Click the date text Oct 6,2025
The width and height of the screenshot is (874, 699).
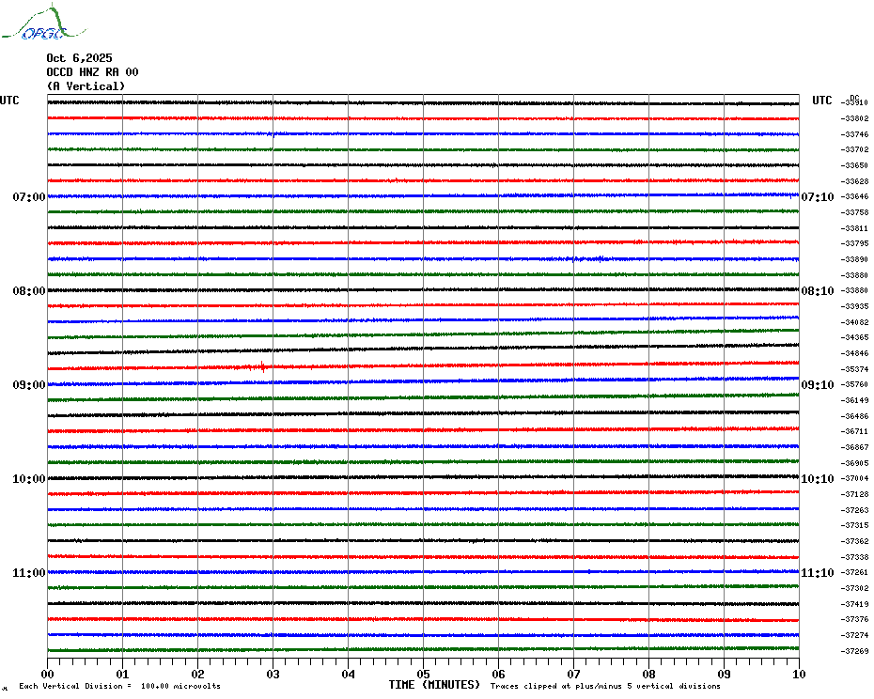(x=79, y=58)
